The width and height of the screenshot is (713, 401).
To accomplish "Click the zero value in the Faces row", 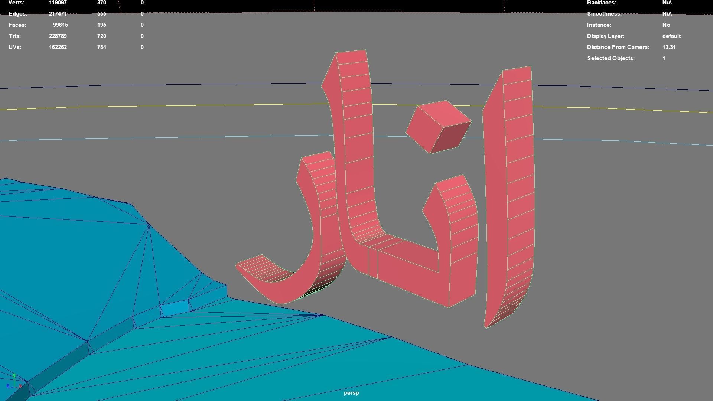I will (142, 25).
